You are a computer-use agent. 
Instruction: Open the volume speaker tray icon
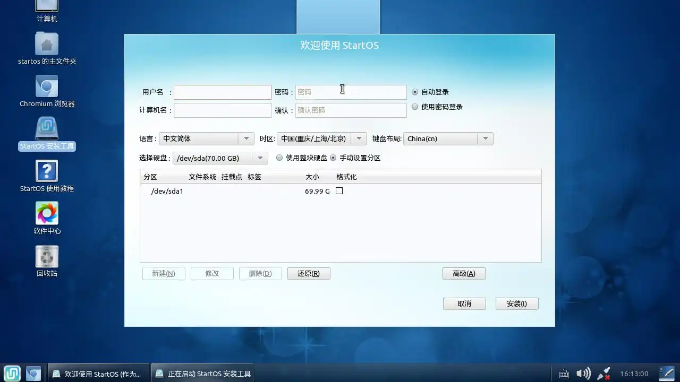coord(583,374)
